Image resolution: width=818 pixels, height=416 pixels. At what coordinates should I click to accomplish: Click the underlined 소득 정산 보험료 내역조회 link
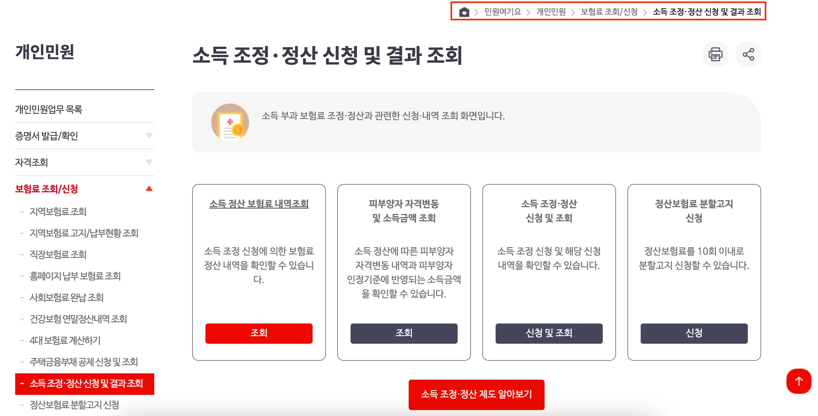coord(259,205)
